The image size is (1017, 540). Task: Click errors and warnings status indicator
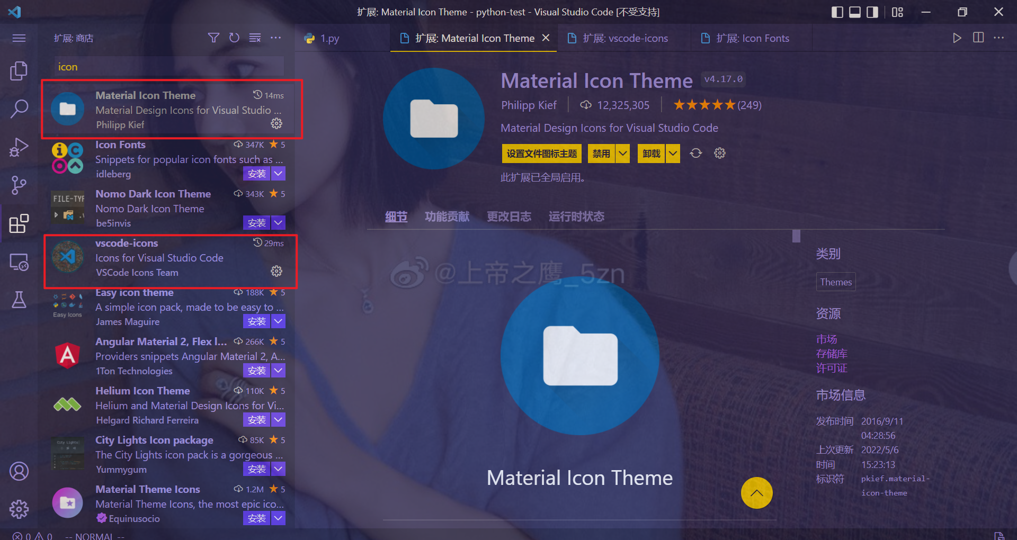pos(32,536)
